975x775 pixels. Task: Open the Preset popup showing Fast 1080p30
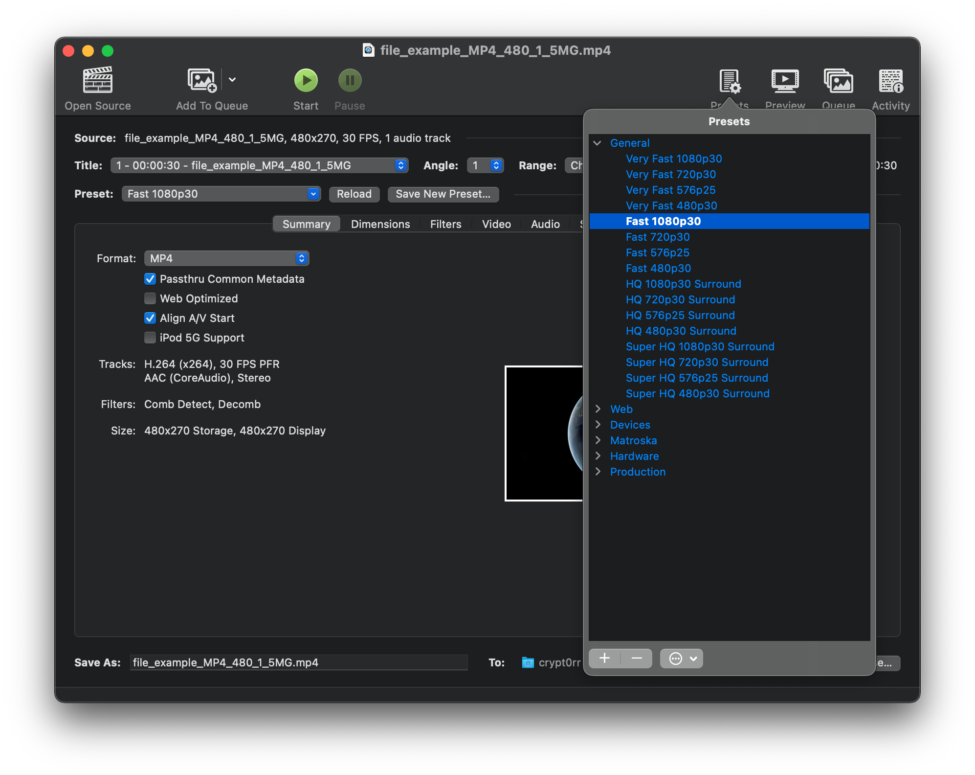pos(221,194)
